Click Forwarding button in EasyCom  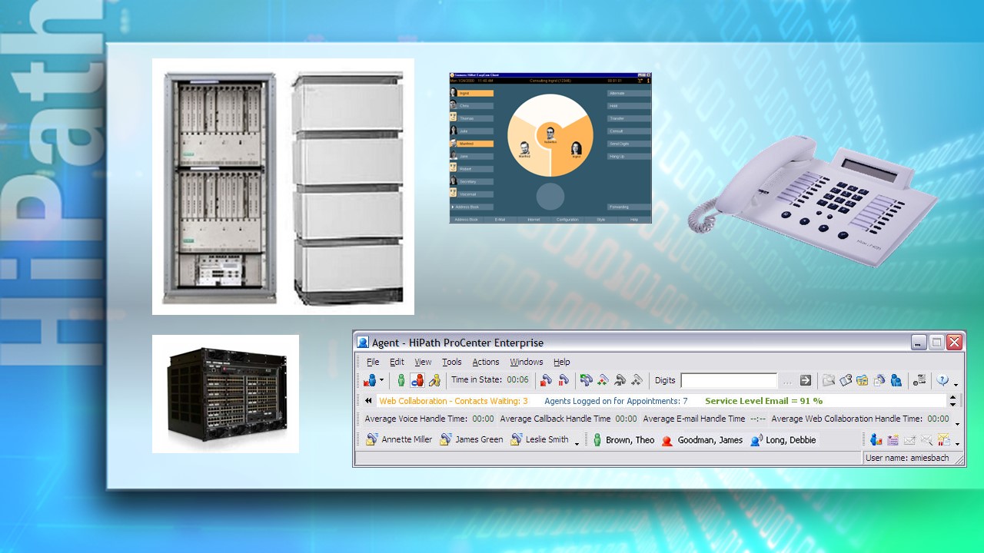click(x=629, y=207)
